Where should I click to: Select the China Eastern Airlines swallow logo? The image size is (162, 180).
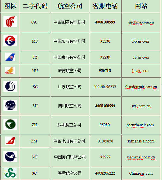pos(10,40)
